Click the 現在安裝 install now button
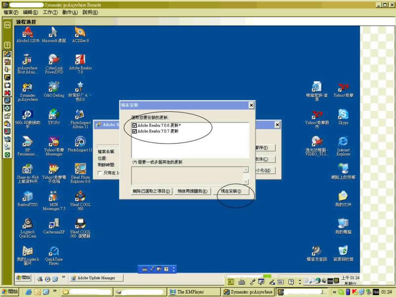The width and height of the screenshot is (396, 297). click(231, 191)
